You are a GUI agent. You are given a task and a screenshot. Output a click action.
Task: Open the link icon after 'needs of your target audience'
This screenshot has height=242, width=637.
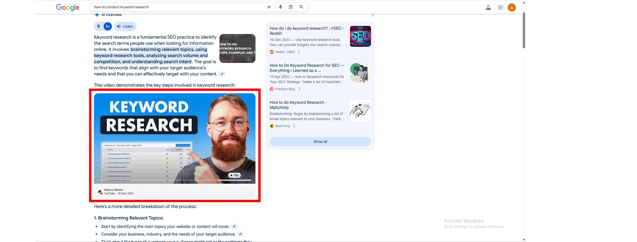click(x=241, y=234)
